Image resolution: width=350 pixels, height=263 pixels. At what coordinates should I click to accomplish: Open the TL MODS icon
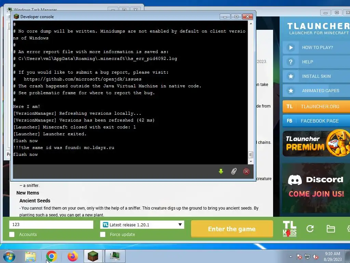pyautogui.click(x=290, y=228)
